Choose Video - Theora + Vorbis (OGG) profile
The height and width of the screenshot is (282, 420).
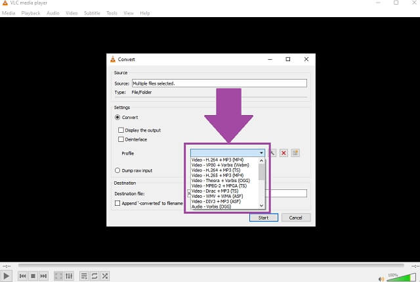(x=220, y=180)
